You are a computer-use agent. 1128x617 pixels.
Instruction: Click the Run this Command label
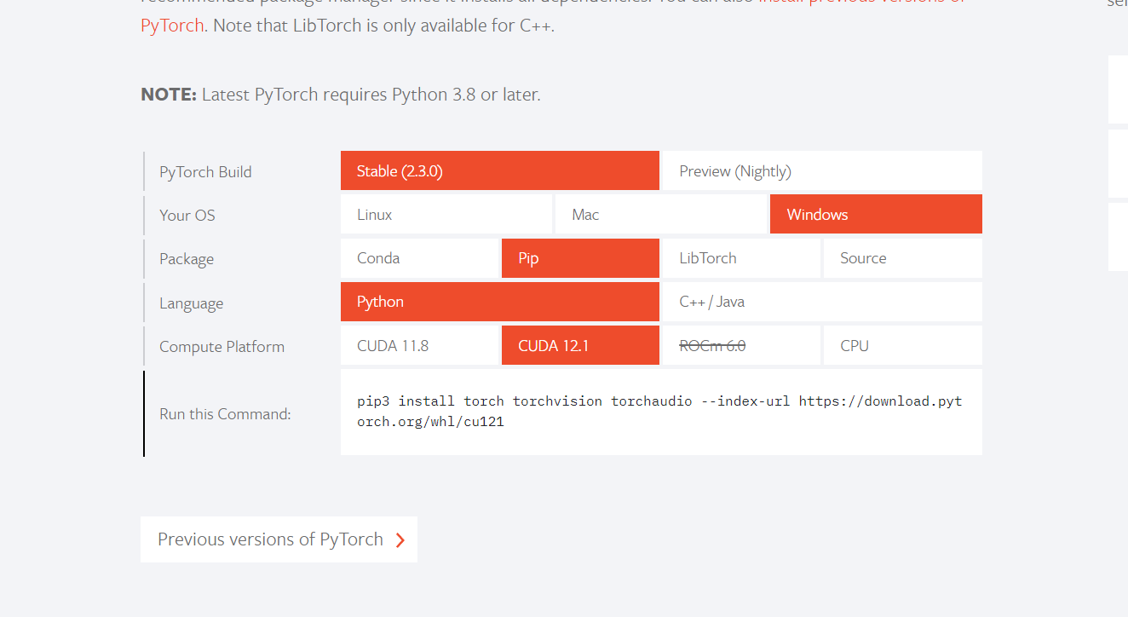tap(225, 414)
